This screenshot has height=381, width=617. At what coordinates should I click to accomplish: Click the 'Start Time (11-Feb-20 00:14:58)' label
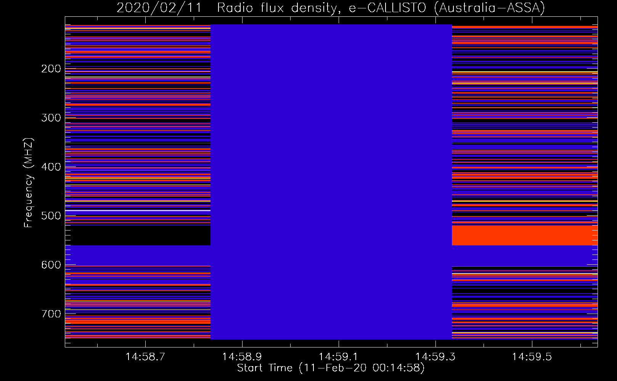tap(331, 368)
